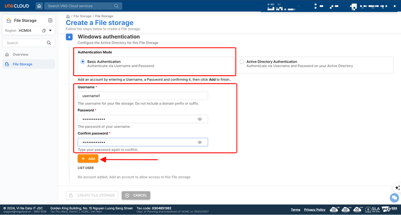This screenshot has height=215, width=401.
Task: Select Basic Authentication radio button
Action: pos(82,62)
